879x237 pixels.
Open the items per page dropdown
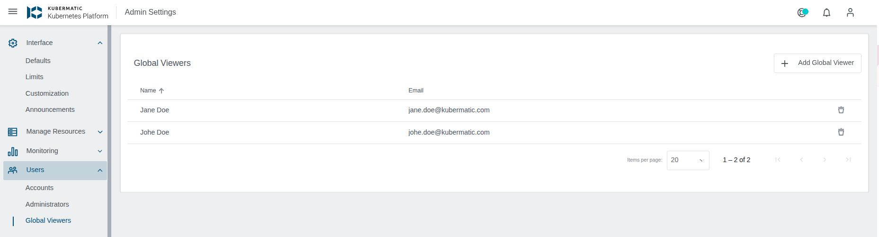click(688, 160)
